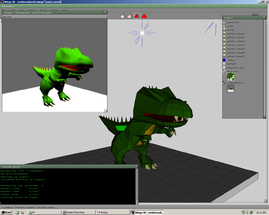269x215 pixels.
Task: Click the 12:31 AM taskbar clock
Action: tap(261, 212)
